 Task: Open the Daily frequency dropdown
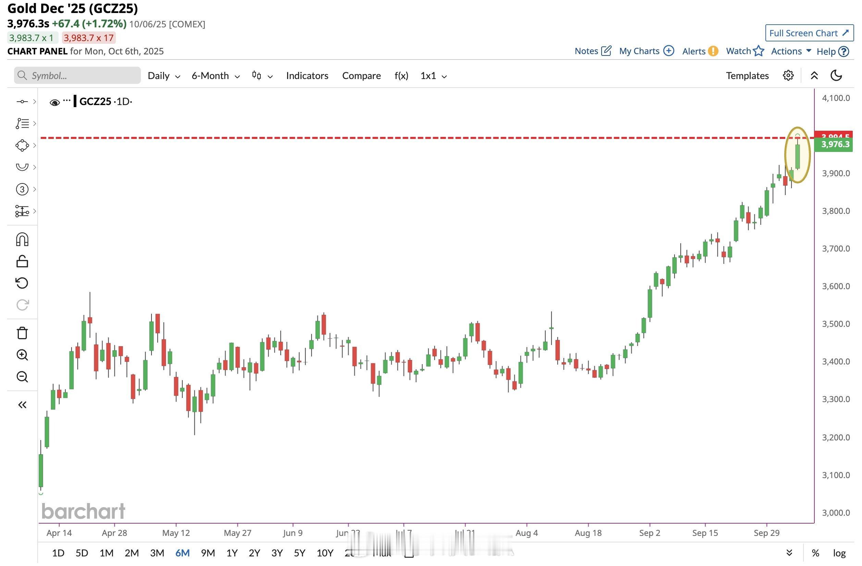click(164, 76)
